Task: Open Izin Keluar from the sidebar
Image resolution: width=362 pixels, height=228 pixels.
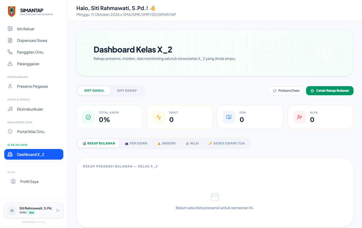Action: coord(34,29)
